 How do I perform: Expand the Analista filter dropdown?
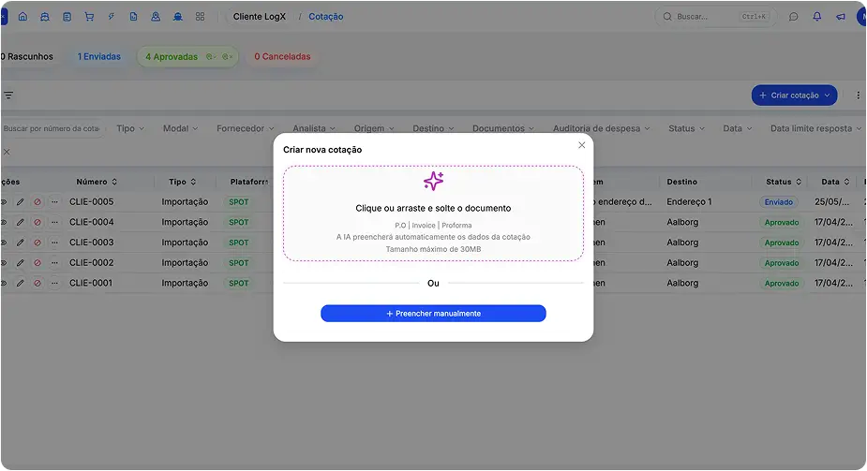[313, 128]
